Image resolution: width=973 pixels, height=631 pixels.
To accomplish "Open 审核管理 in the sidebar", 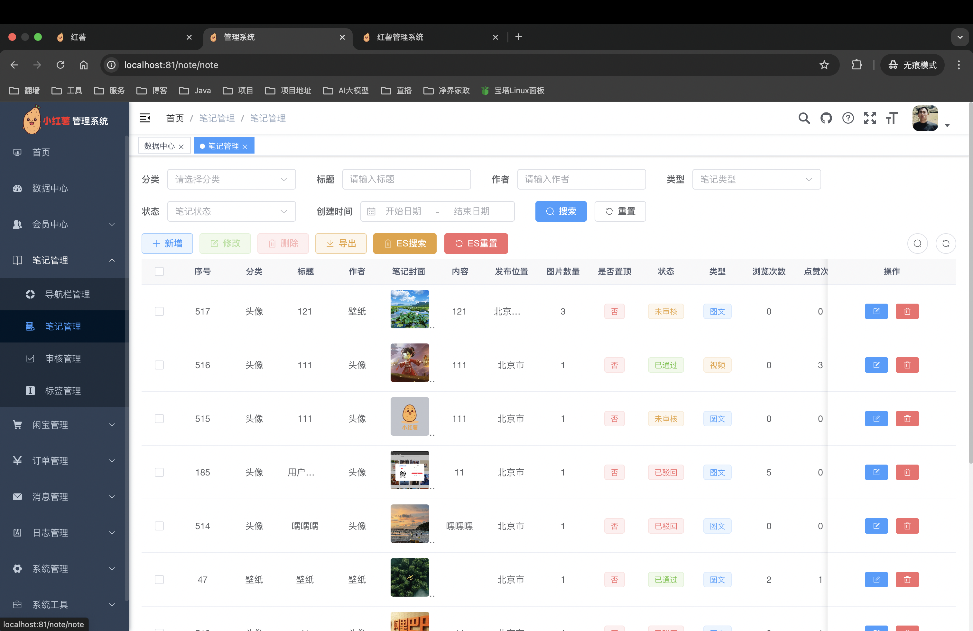I will click(62, 358).
